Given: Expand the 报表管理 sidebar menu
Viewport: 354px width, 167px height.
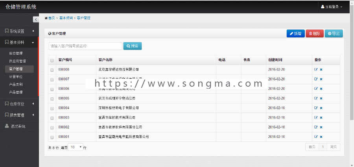Looking at the screenshot, I should click(x=19, y=115).
